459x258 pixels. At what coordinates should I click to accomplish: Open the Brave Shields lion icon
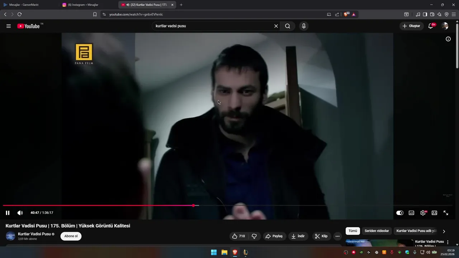pos(346,14)
